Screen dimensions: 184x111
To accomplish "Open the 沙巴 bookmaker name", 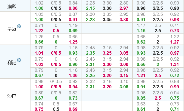I will click(x=12, y=96).
